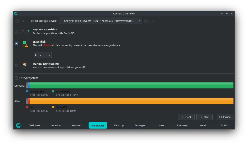This screenshot has width=248, height=145.
Task: Click the CachyOS logo beside the Welcome step
Action: 19,125
